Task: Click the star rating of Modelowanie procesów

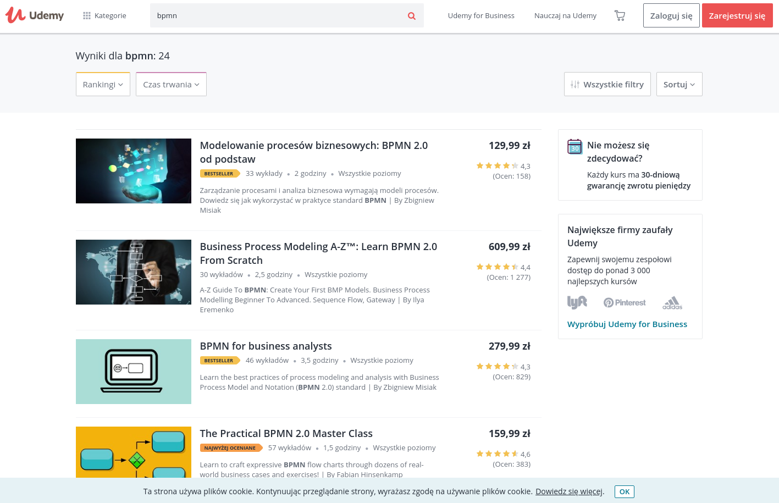Action: point(498,165)
